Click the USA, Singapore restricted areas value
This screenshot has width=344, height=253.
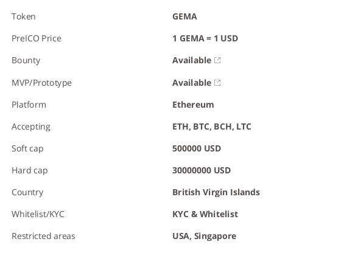coord(204,236)
